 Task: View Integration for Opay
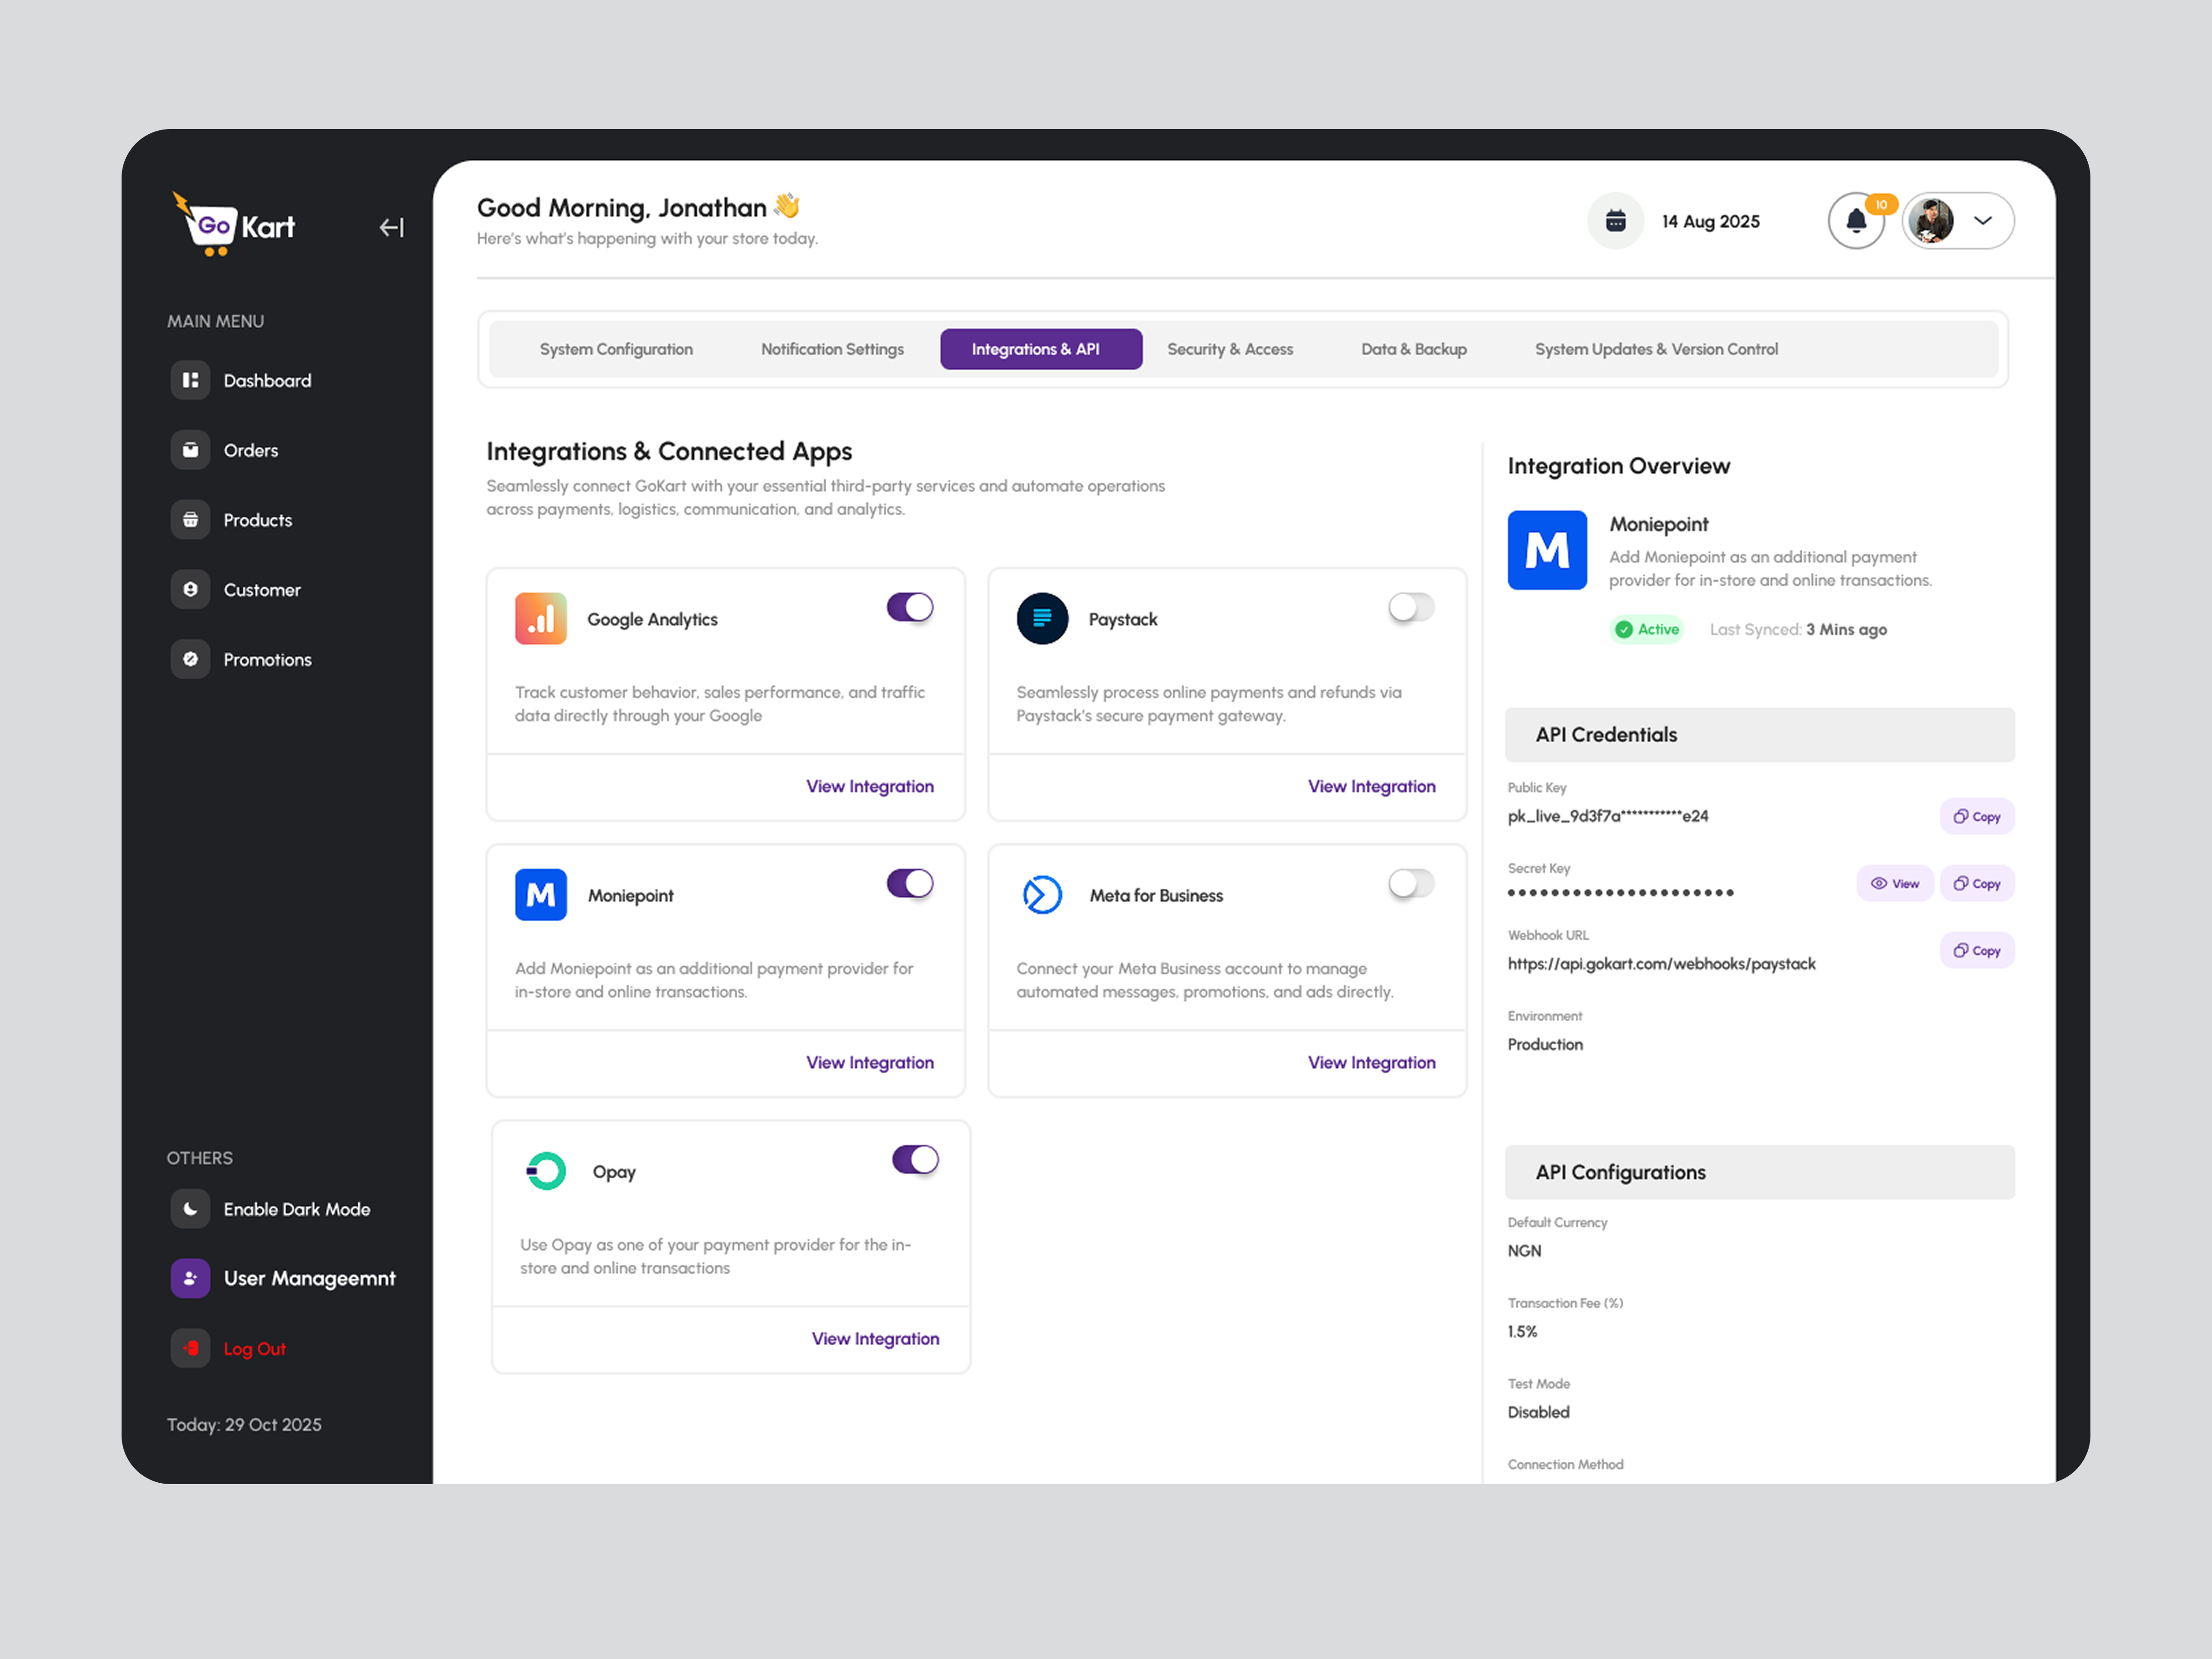click(x=875, y=1339)
